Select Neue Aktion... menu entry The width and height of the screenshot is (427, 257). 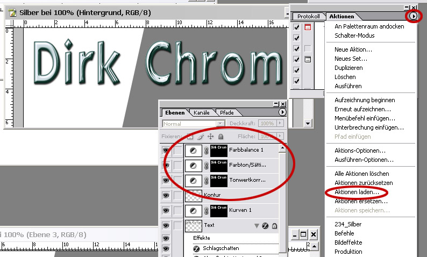click(x=353, y=49)
